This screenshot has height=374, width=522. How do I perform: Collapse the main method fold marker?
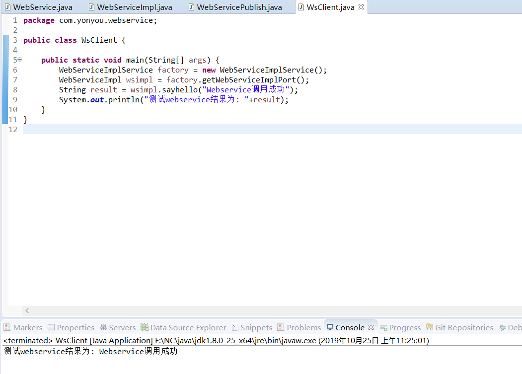(x=20, y=59)
